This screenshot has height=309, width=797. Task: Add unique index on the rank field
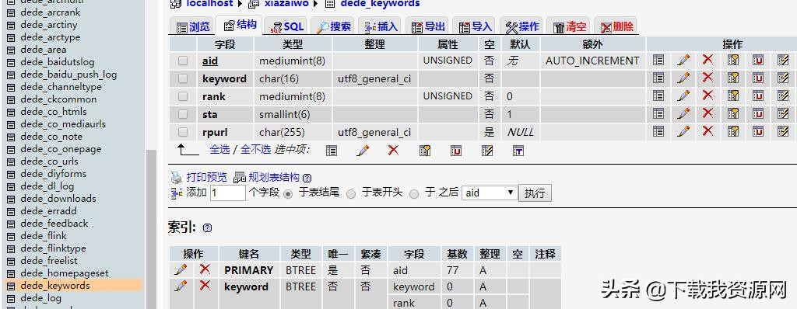pos(758,96)
